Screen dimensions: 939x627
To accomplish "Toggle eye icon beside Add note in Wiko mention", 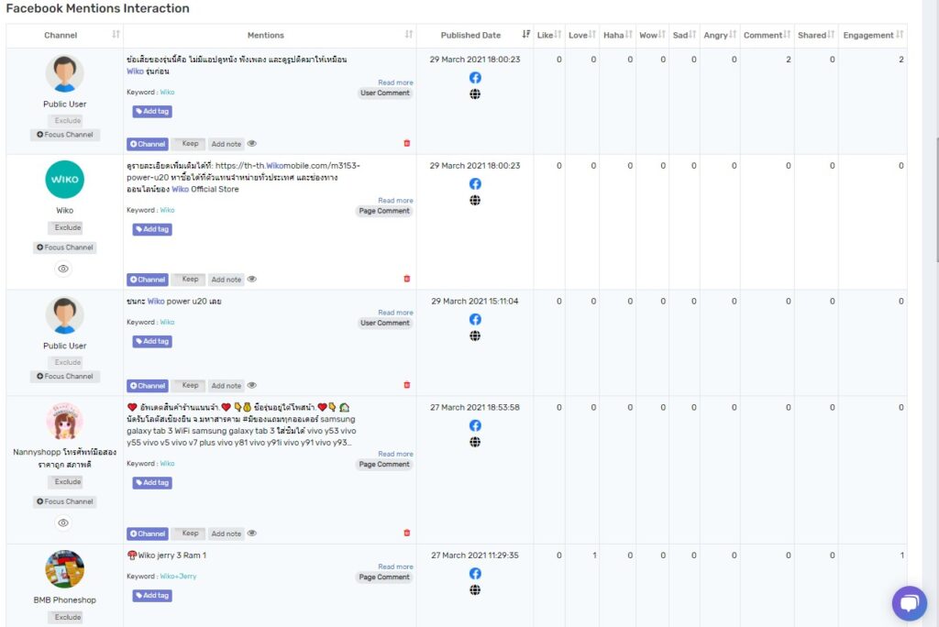I will pyautogui.click(x=252, y=279).
